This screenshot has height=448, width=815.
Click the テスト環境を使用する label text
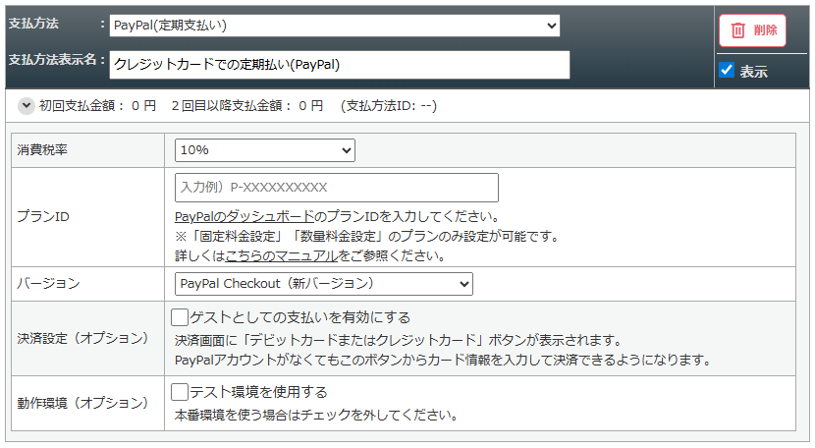point(258,392)
